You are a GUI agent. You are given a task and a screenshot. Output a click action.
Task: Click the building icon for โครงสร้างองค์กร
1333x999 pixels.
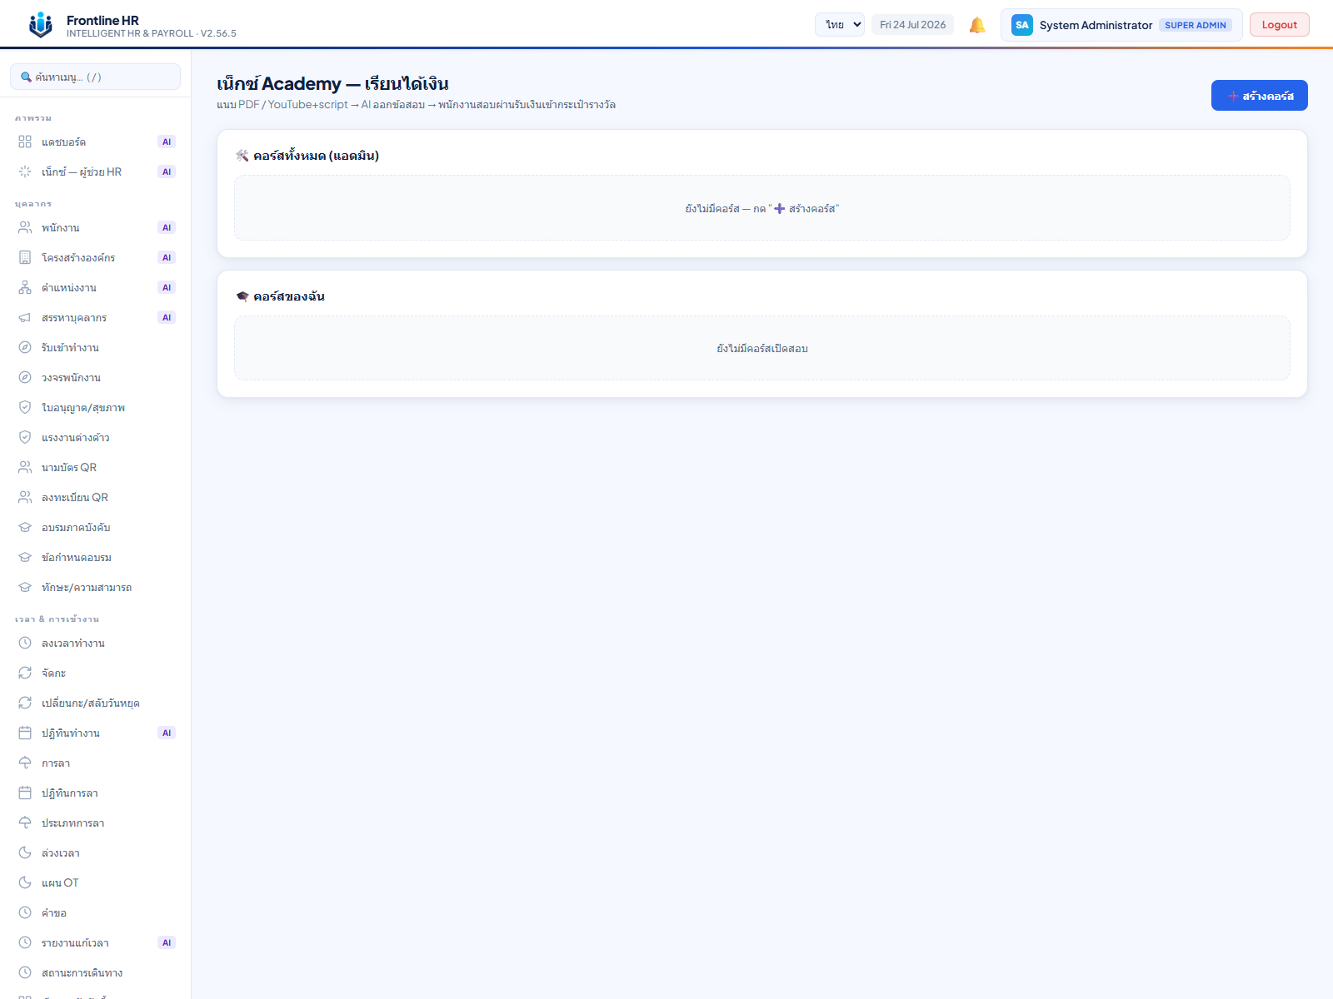25,257
